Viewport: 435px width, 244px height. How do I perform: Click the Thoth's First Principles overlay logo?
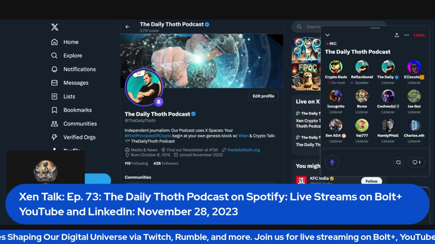(x=46, y=171)
